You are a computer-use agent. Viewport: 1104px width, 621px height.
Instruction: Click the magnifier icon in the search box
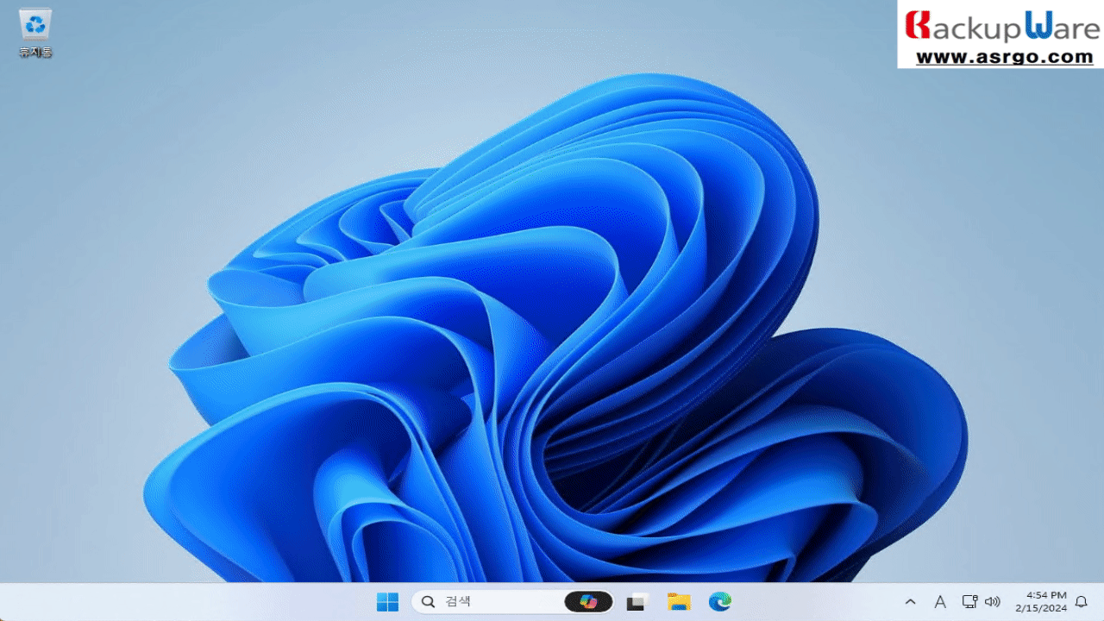428,602
